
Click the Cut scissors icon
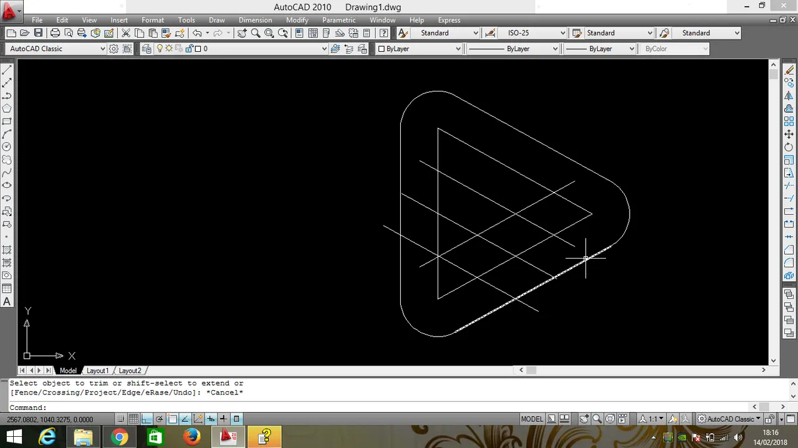(x=126, y=33)
